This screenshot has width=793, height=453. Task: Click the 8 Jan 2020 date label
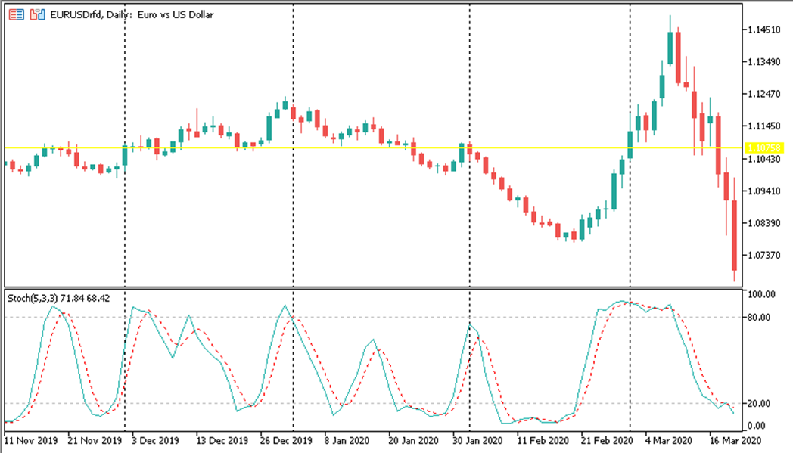point(347,440)
